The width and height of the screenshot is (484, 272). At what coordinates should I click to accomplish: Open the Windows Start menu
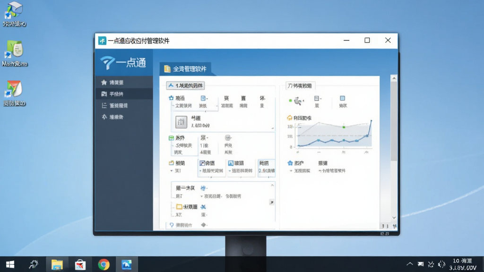(x=10, y=264)
